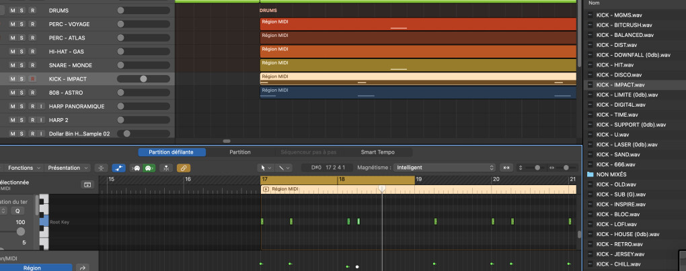Mute the KICK - IMPACT track

tap(12, 79)
